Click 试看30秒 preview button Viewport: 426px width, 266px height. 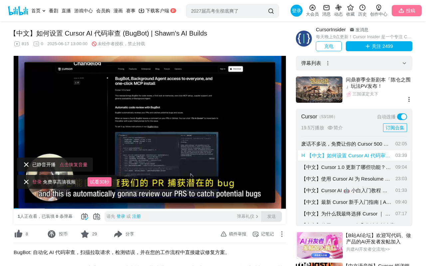coord(100,182)
